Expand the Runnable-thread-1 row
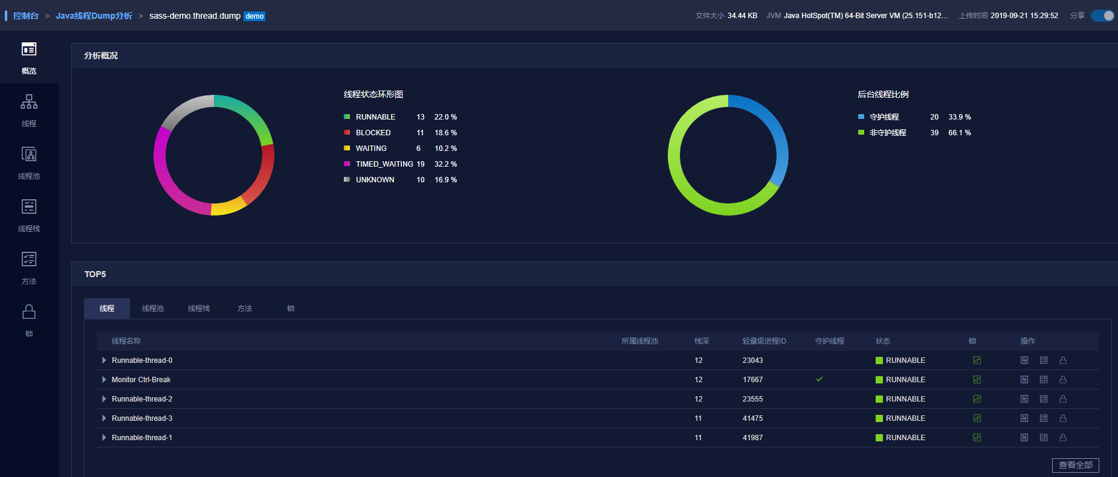Image resolution: width=1118 pixels, height=477 pixels. [x=104, y=438]
